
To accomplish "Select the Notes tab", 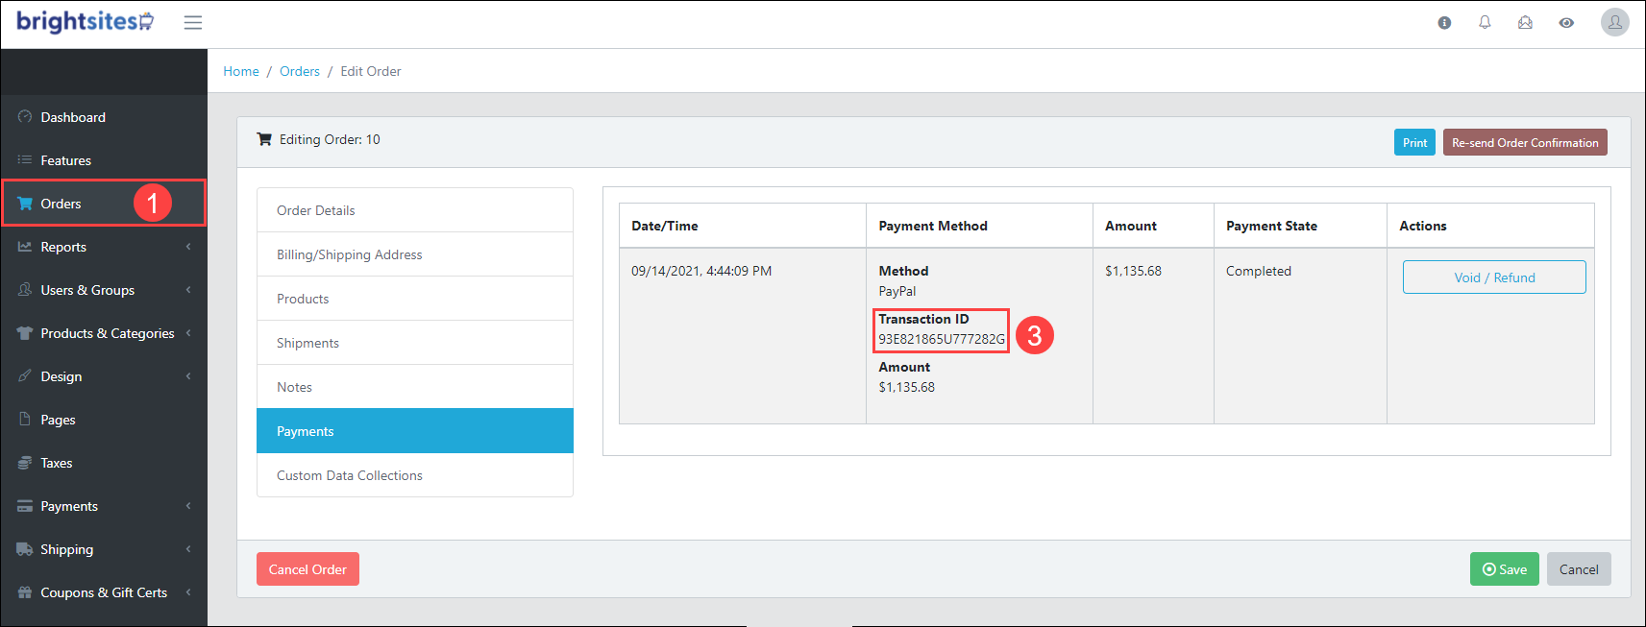I will [415, 387].
